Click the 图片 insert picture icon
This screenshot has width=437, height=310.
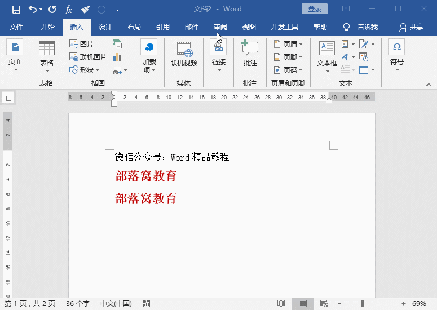[x=74, y=44]
